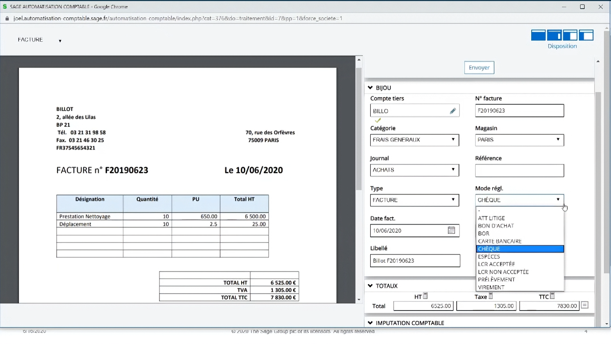
Task: Choose CARTE BANCAIRE from the dropdown list
Action: coord(500,241)
